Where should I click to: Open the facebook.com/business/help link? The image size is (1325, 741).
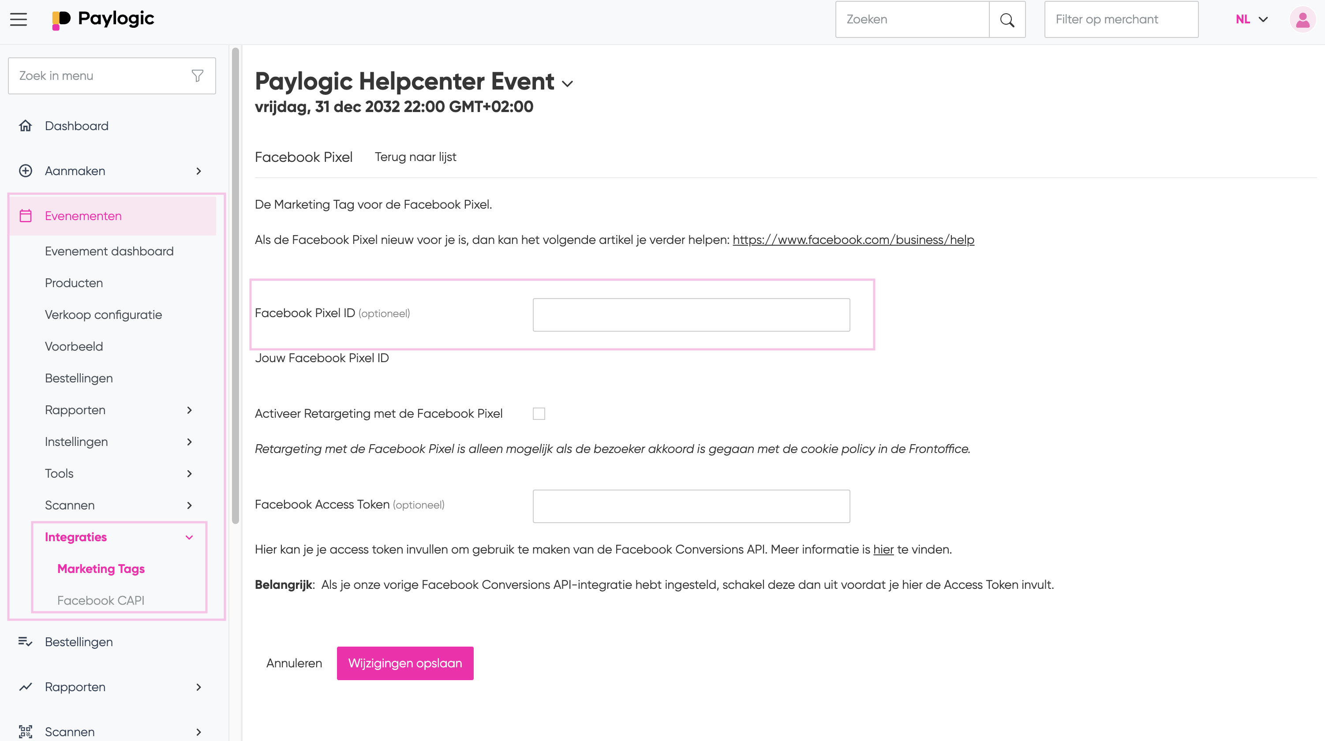(853, 240)
